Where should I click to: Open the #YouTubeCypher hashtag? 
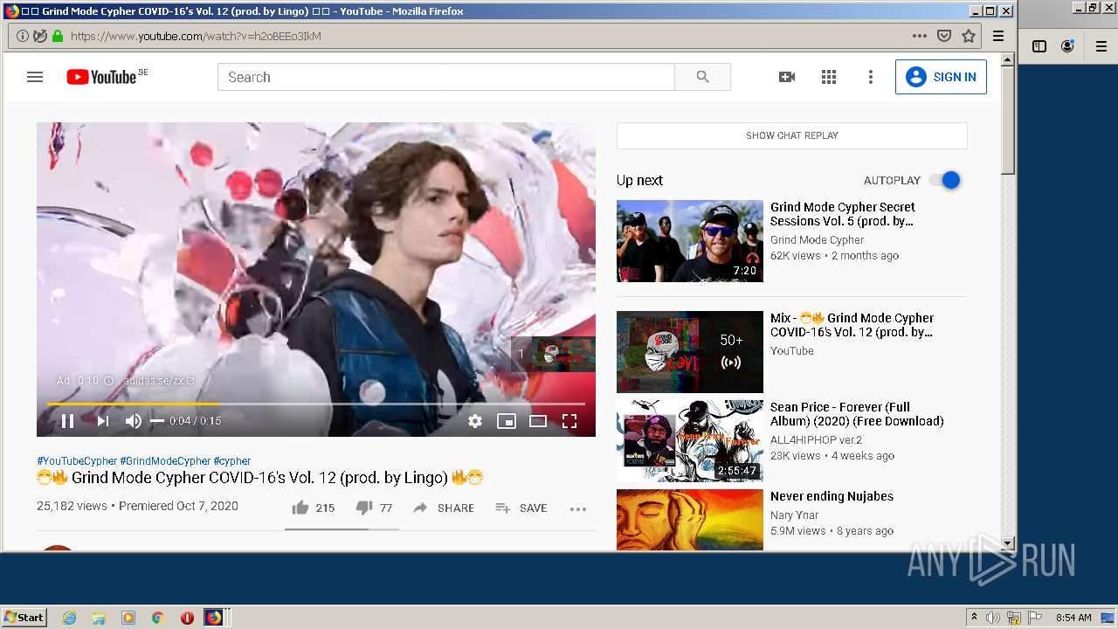tap(77, 460)
